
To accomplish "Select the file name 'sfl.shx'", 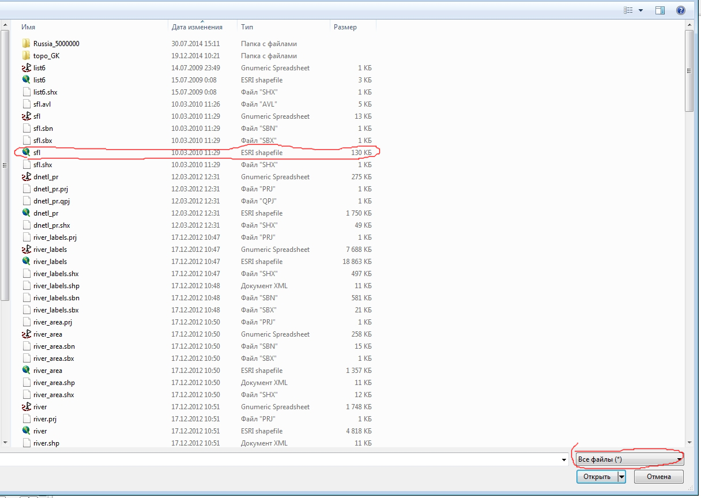I will pos(43,165).
